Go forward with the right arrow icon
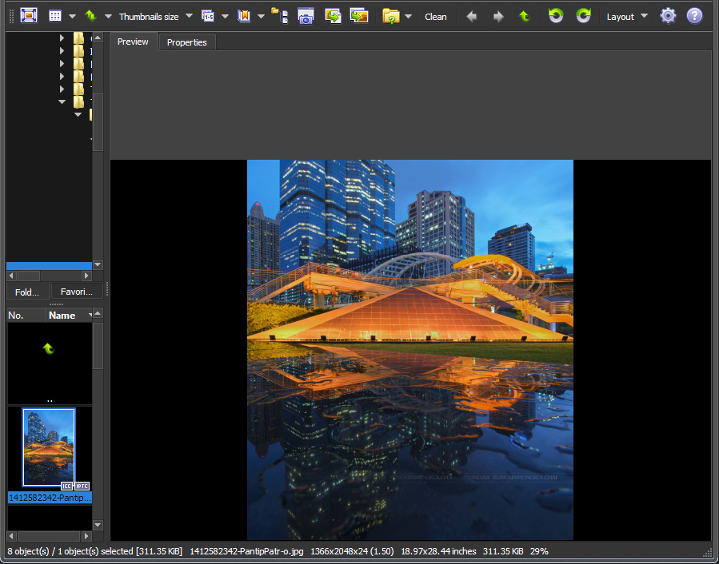The height and width of the screenshot is (564, 719). [x=498, y=16]
